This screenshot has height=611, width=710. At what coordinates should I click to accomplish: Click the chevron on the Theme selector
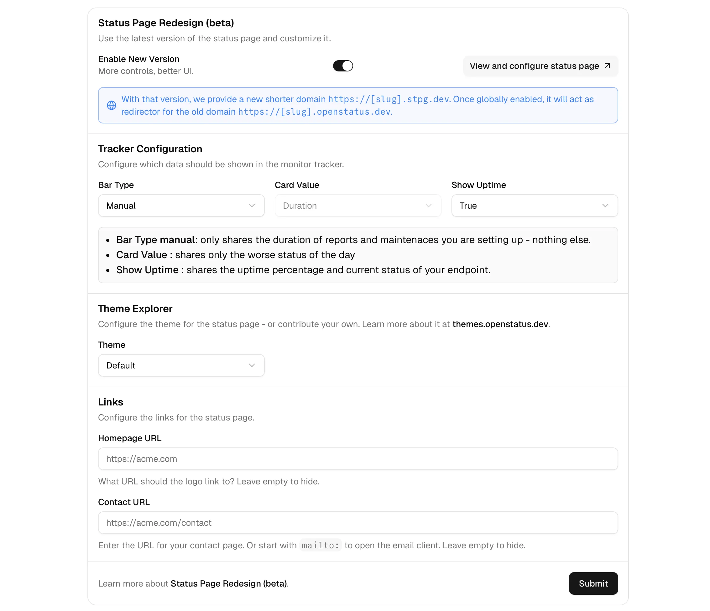click(x=252, y=365)
